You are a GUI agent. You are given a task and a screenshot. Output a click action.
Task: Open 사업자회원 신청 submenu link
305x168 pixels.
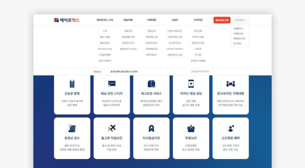click(x=175, y=37)
